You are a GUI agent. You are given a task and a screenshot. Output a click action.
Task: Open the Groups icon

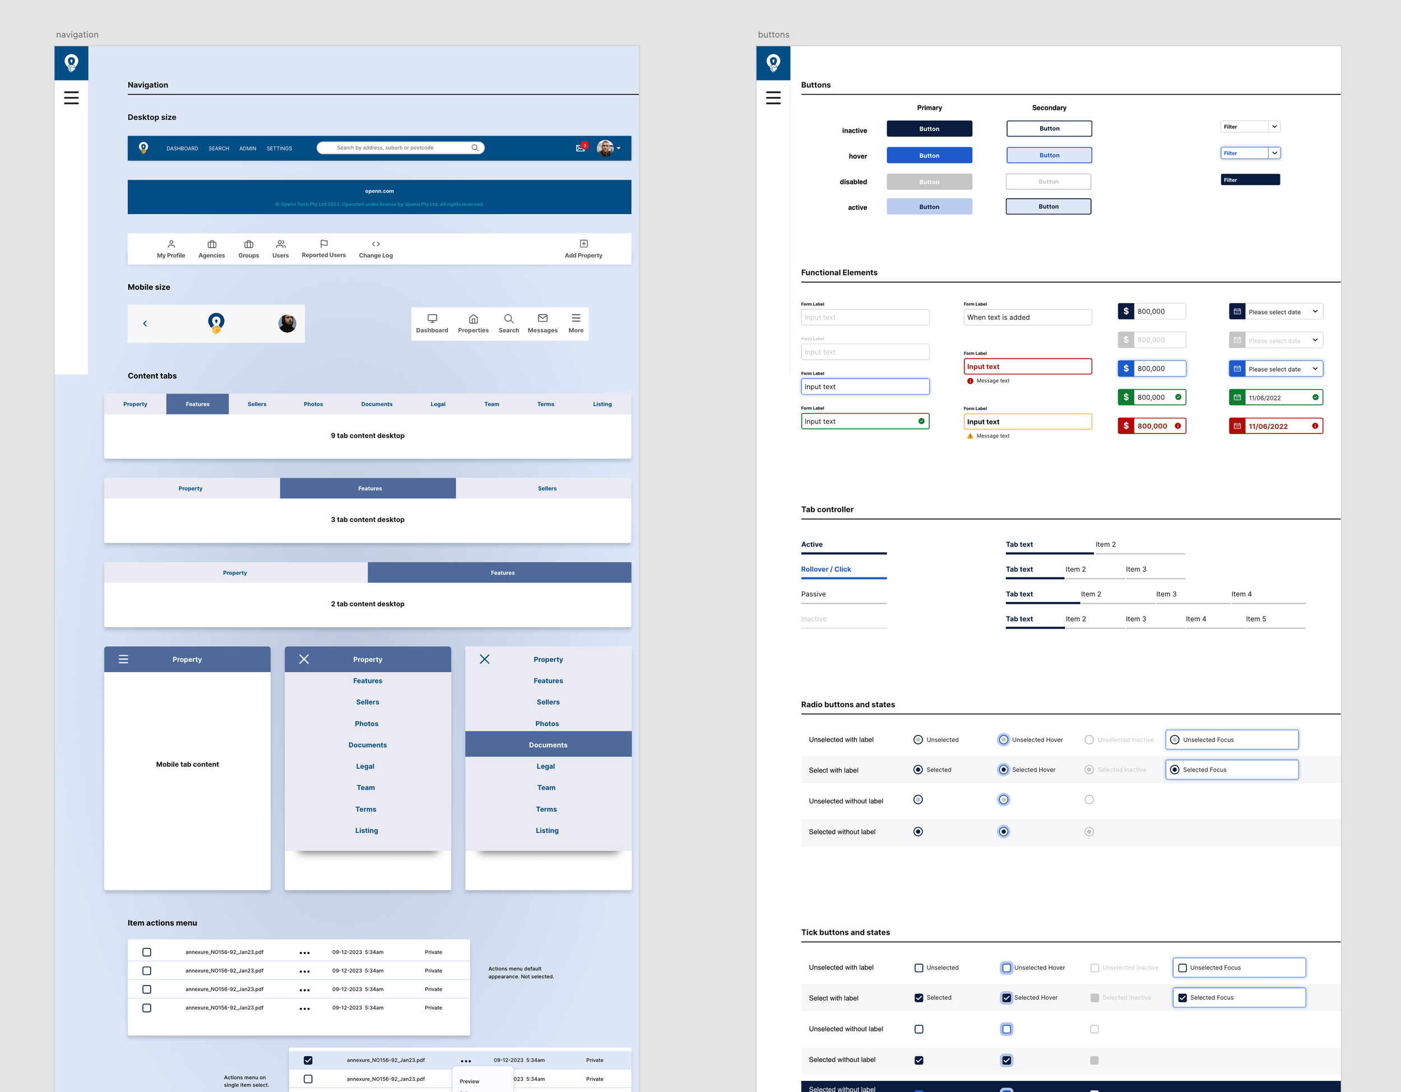(x=249, y=244)
